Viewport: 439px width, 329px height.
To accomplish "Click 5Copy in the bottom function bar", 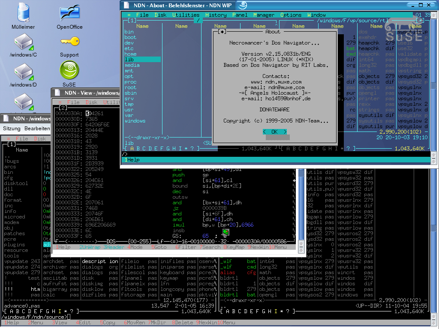I will pyautogui.click(x=108, y=323).
